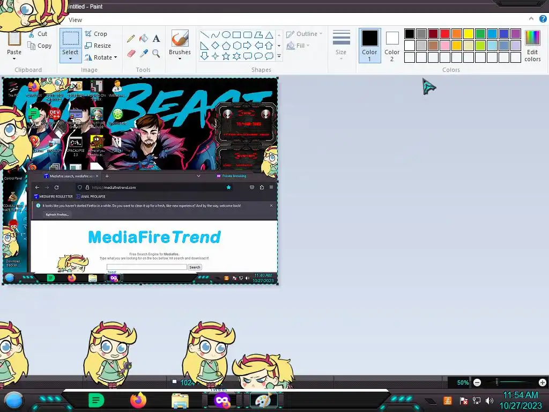The width and height of the screenshot is (549, 412).
Task: Activate Color 1 foreground selector
Action: click(370, 46)
